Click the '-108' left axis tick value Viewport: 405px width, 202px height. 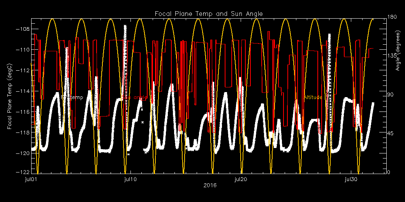coord(23,29)
